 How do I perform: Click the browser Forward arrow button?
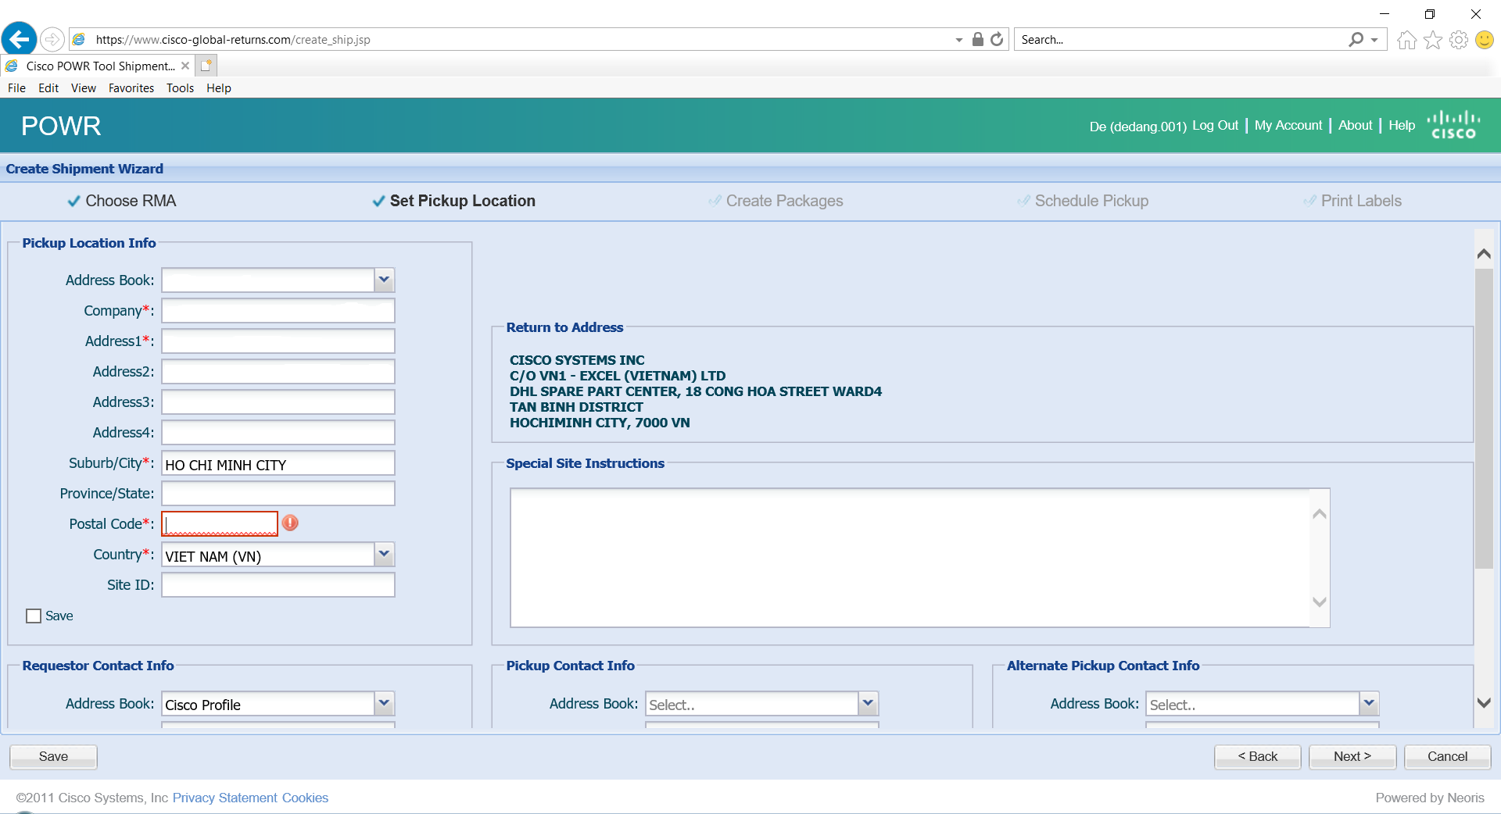(x=52, y=39)
